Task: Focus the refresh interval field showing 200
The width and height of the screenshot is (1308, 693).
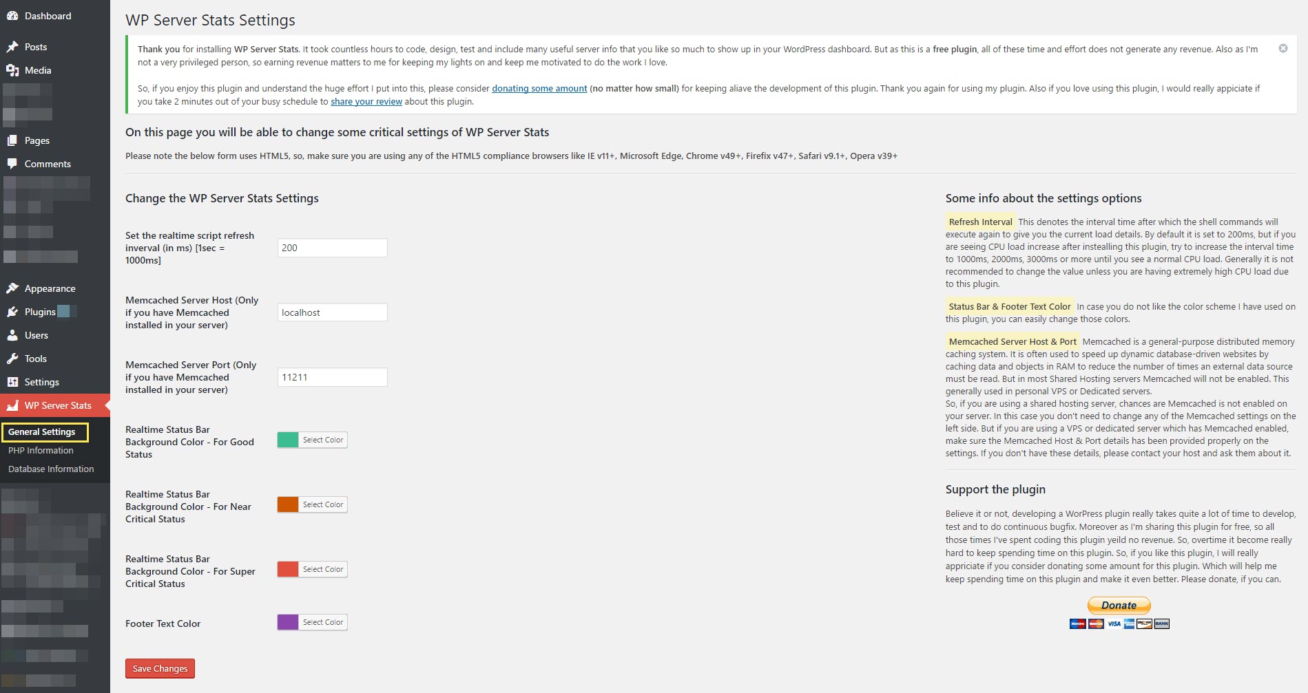Action: (333, 248)
